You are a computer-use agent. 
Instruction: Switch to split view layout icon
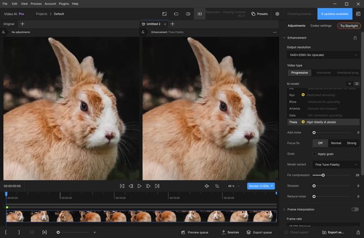click(188, 14)
